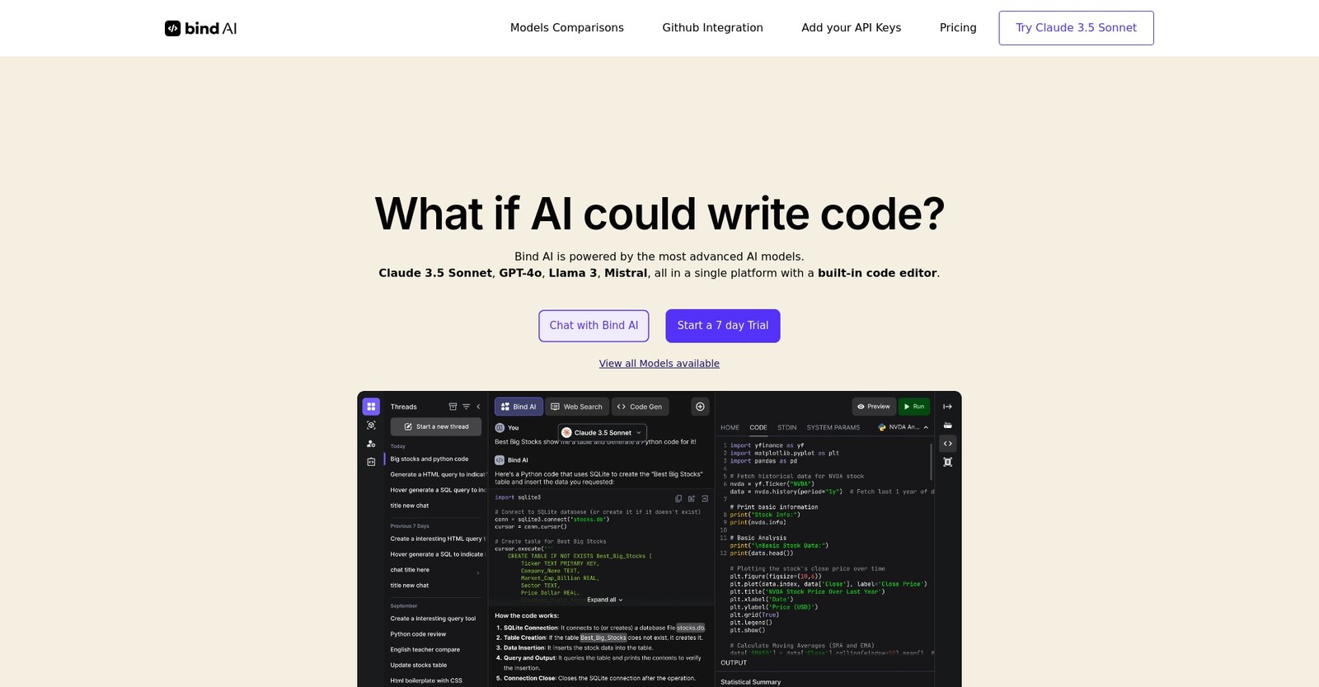Collapse the Threads panel with chevron
Image resolution: width=1319 pixels, height=687 pixels.
tap(478, 407)
